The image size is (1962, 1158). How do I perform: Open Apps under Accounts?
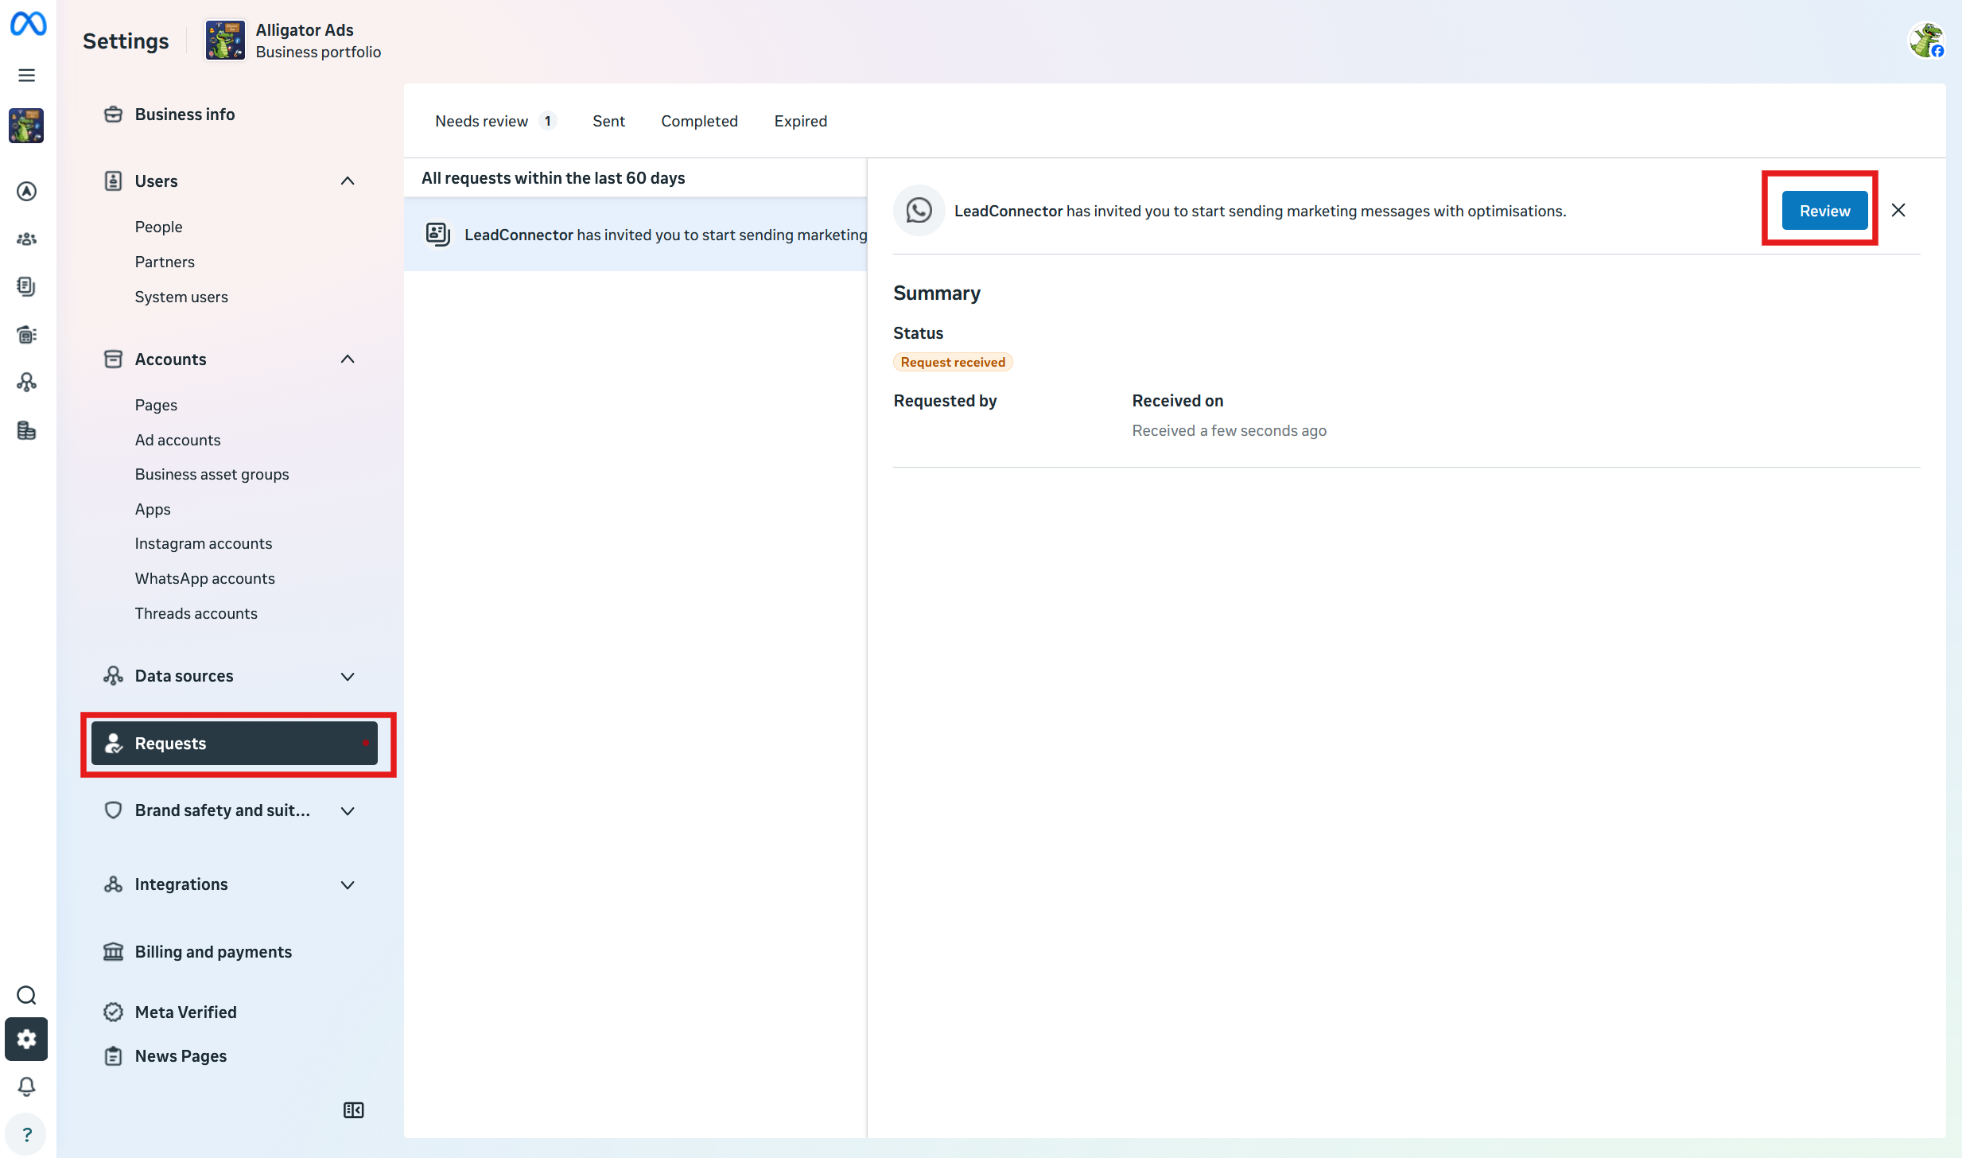click(153, 510)
